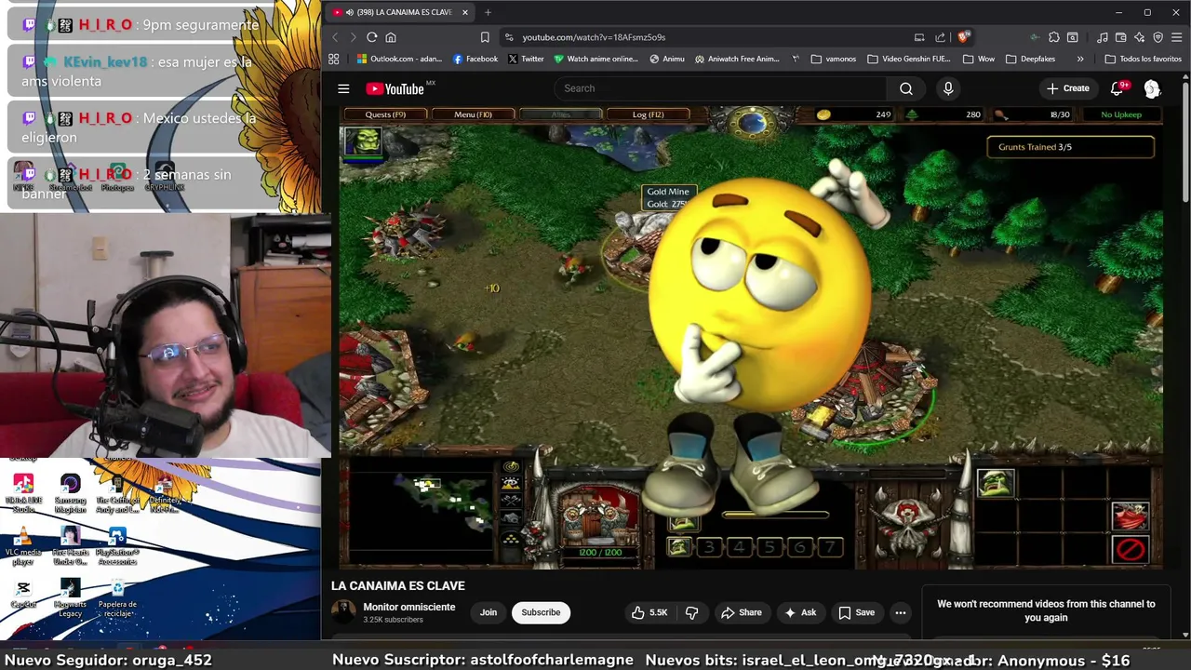
Task: Open Watch anime online bookmark
Action: click(x=595, y=59)
